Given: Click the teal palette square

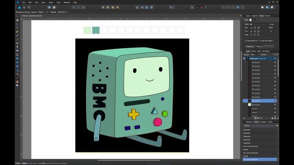Looking at the screenshot, I should tap(96, 30).
